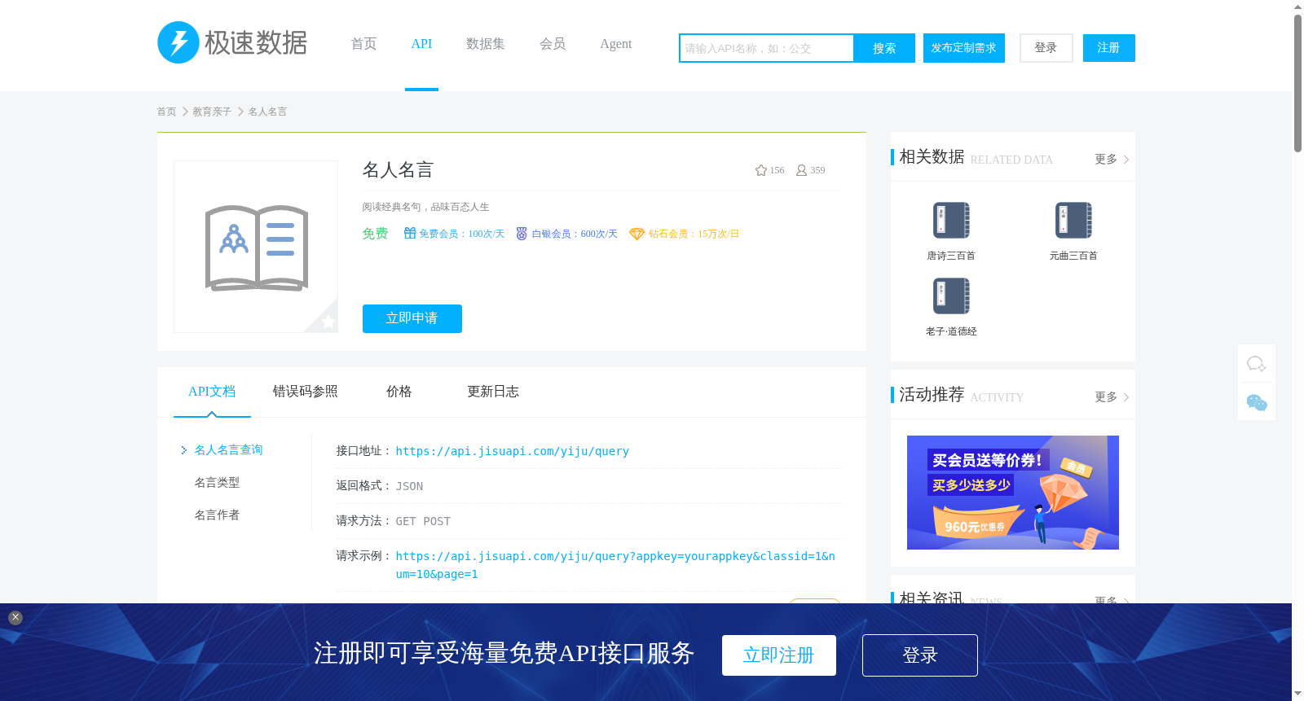Click the chevron after 教育亲子 breadcrumb
This screenshot has width=1304, height=701.
click(240, 112)
